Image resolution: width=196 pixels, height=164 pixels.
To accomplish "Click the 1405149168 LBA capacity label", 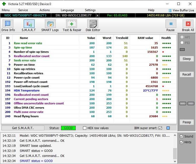I will [165, 15].
